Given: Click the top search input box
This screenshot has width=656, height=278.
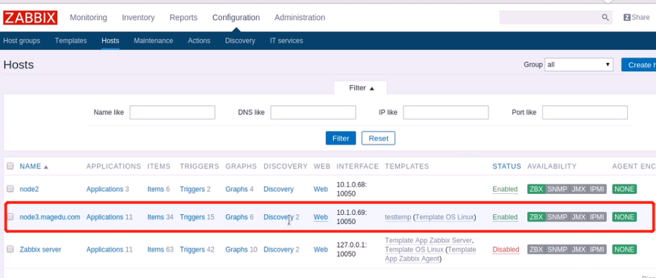Looking at the screenshot, I should (x=550, y=17).
